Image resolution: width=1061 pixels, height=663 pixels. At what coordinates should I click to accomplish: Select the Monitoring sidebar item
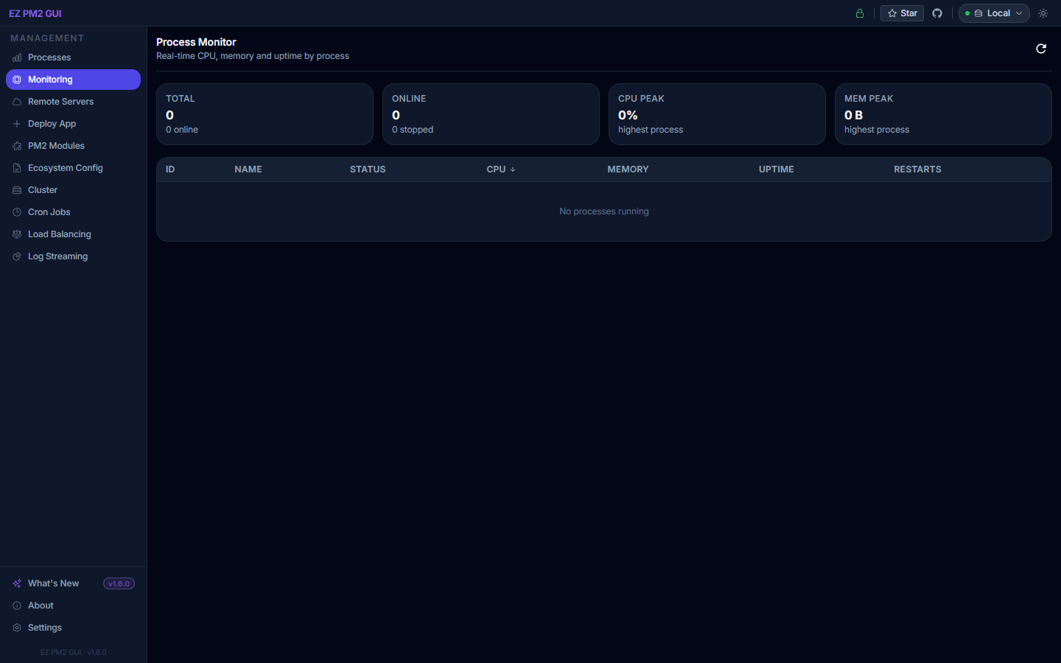(50, 80)
